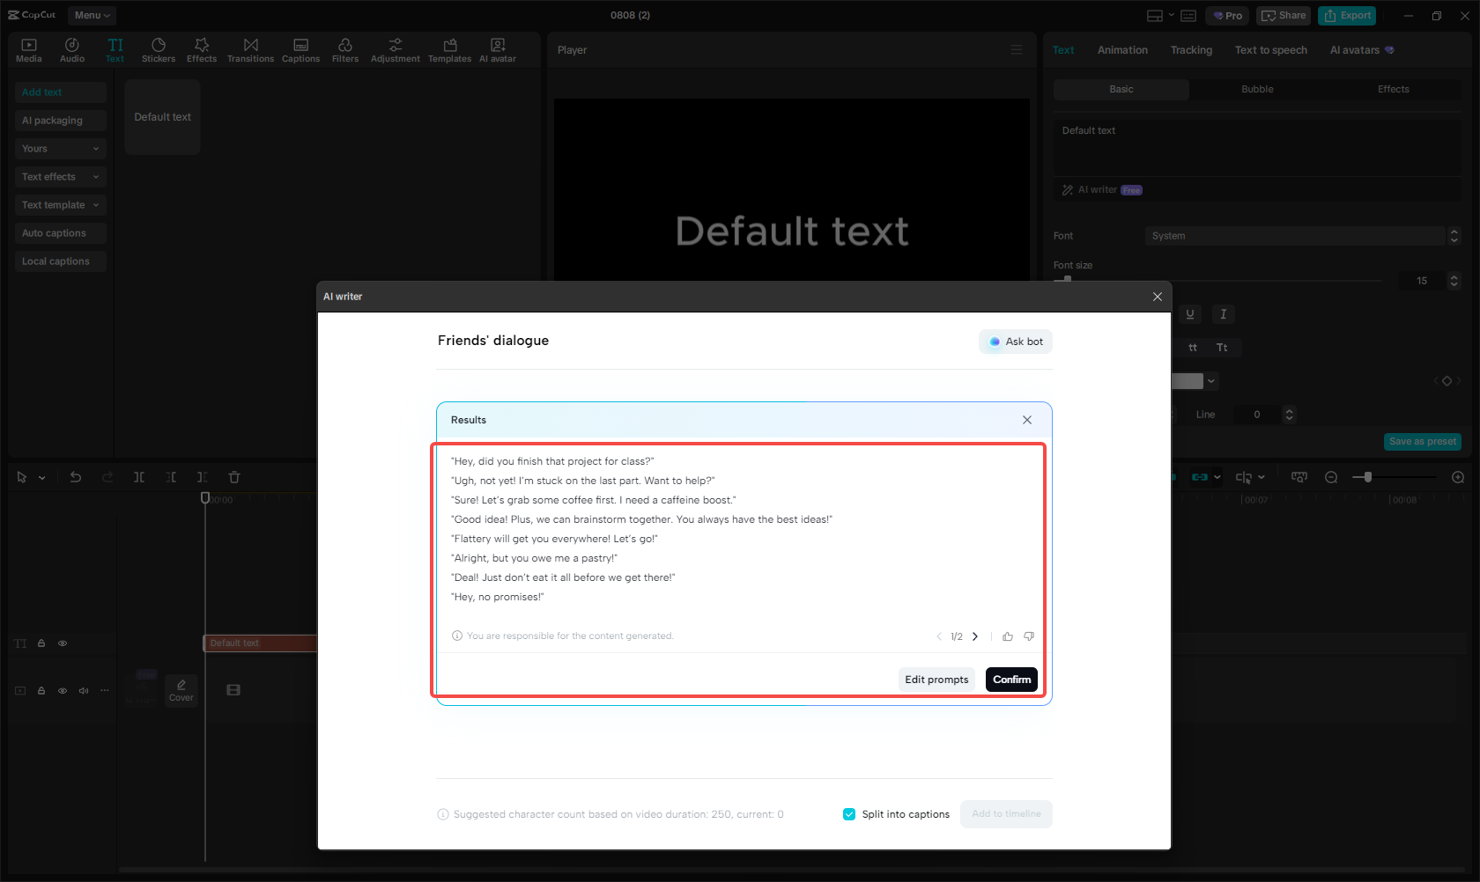Image resolution: width=1480 pixels, height=882 pixels.
Task: Click the thumbs down icon on results
Action: click(1029, 636)
